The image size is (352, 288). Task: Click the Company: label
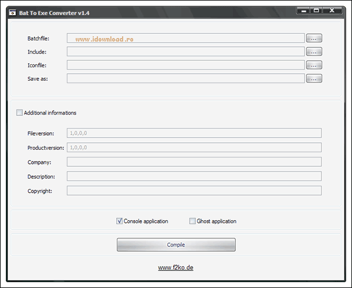pos(39,162)
